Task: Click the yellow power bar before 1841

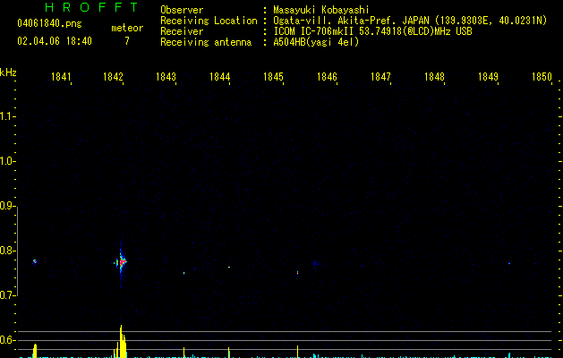Action: point(35,351)
